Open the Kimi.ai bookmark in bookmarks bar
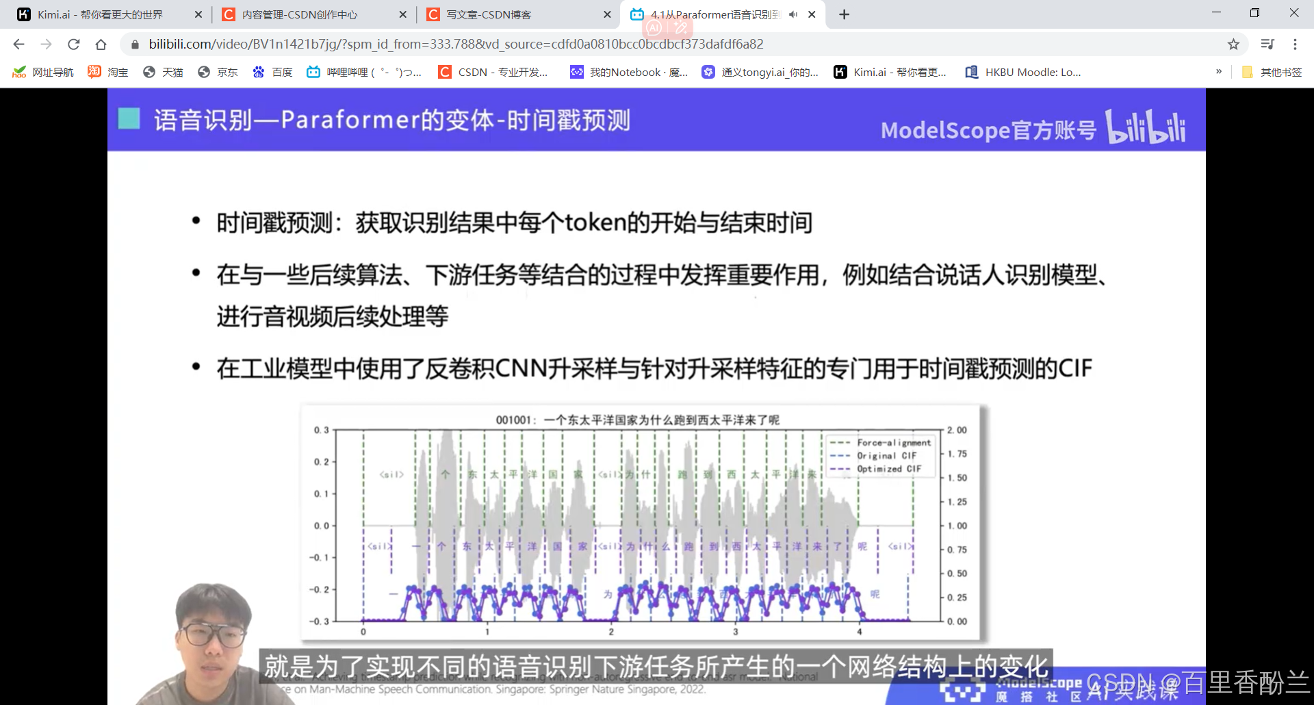This screenshot has height=705, width=1314. [890, 72]
